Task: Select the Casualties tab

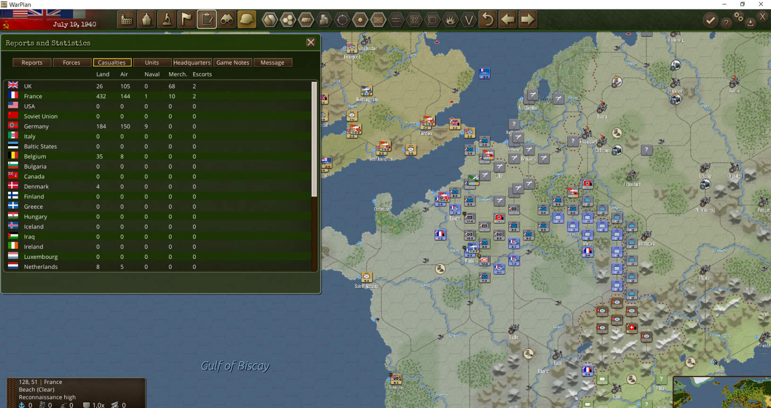Action: coord(112,62)
